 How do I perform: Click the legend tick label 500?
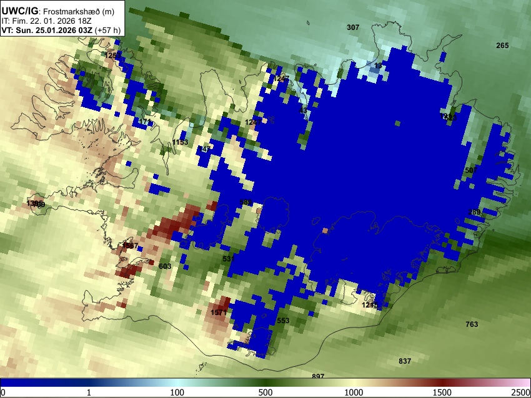pos(265,392)
